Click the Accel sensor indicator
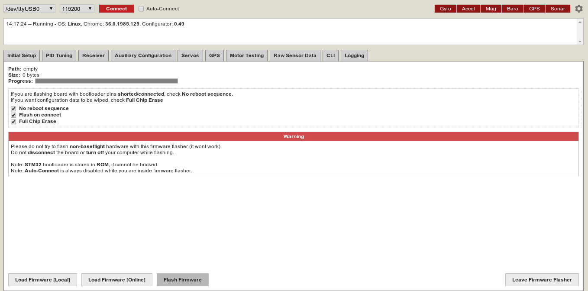 coord(468,9)
